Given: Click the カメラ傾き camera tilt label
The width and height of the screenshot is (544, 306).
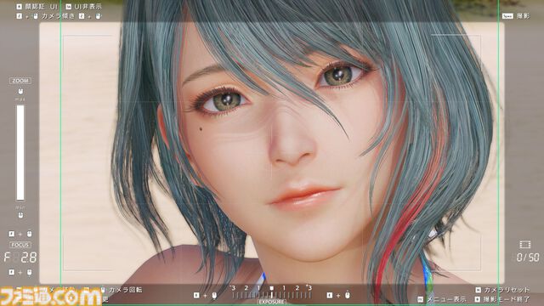Looking at the screenshot, I should [x=58, y=16].
